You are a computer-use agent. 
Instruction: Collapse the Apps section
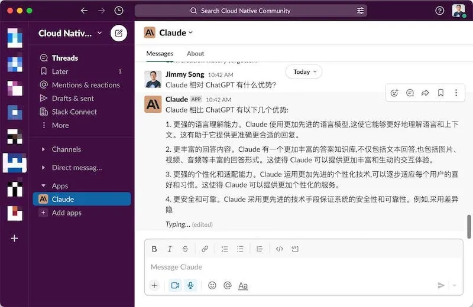click(x=43, y=185)
